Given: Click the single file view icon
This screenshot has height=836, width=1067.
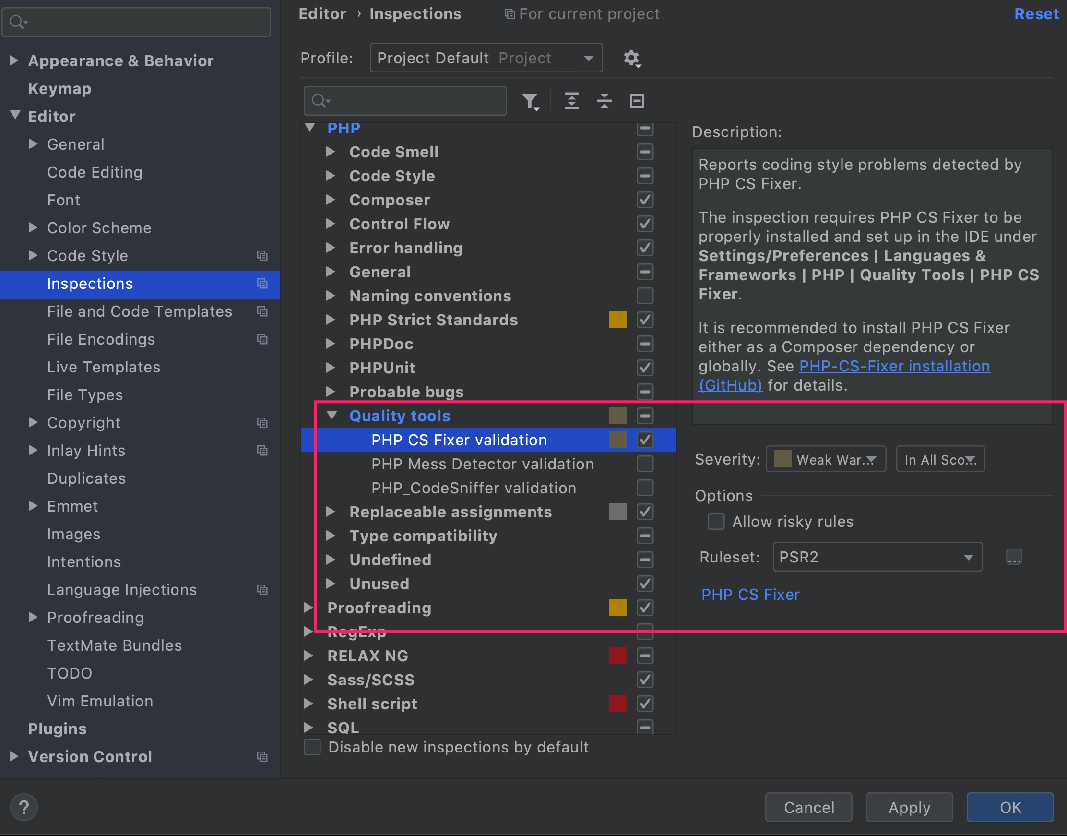Looking at the screenshot, I should coord(637,100).
